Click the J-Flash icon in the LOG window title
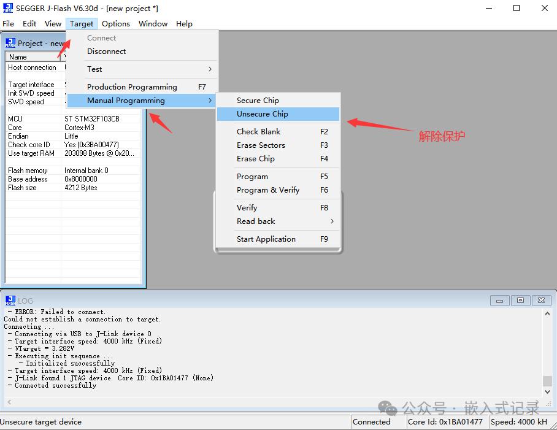The height and width of the screenshot is (430, 557). pos(10,301)
